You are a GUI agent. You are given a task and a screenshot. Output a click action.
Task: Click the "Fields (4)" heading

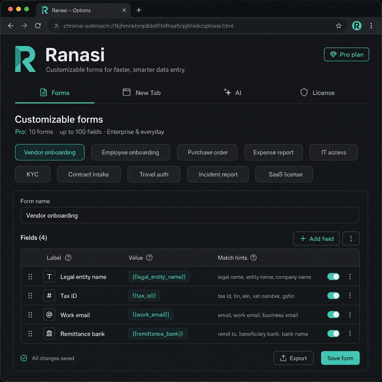(34, 238)
